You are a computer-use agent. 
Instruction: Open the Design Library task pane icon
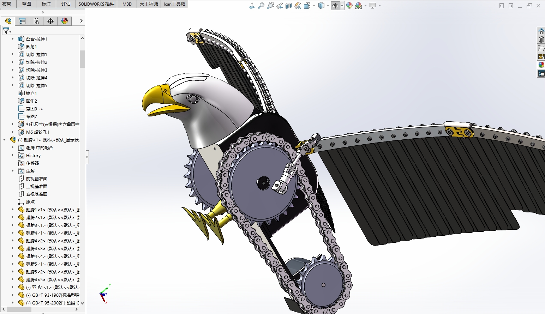tap(541, 40)
